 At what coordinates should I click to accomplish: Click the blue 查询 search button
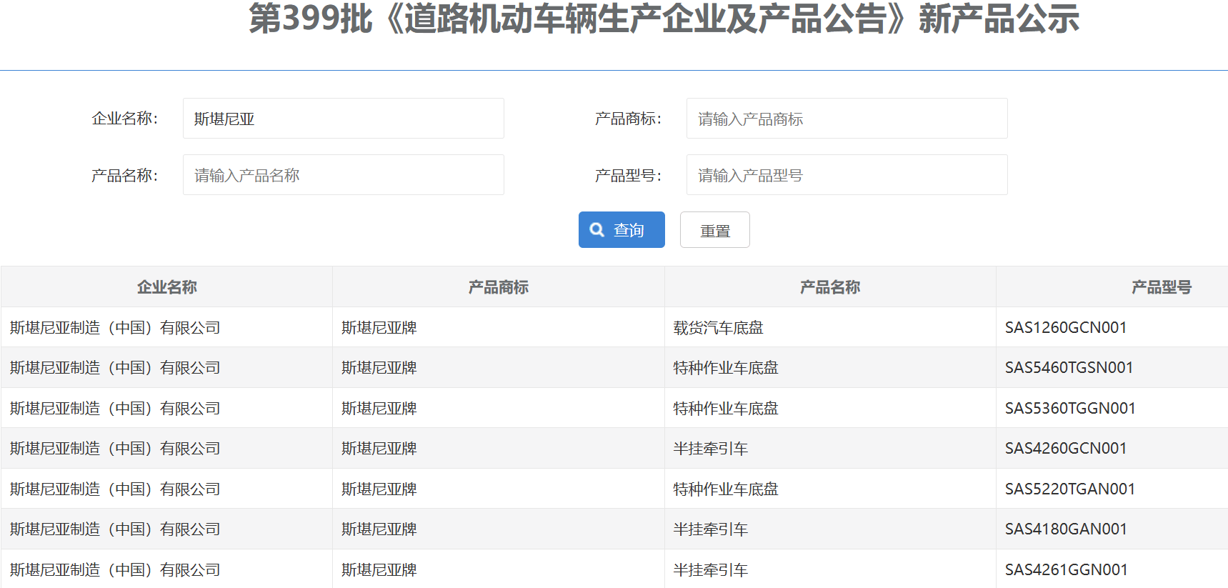tap(622, 230)
